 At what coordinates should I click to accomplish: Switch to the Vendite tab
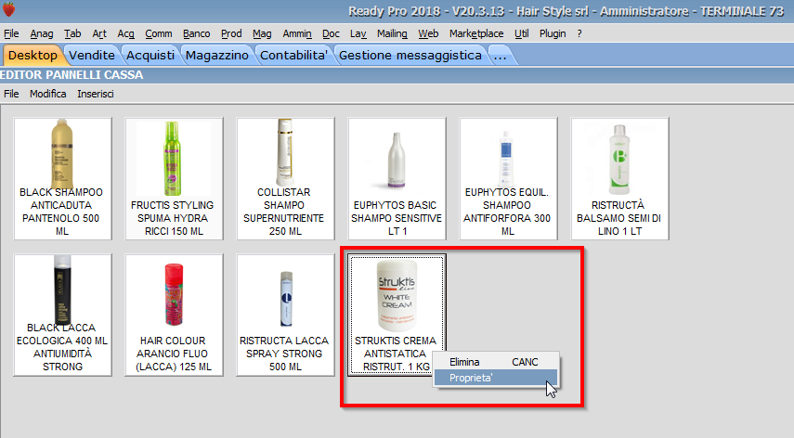pos(92,55)
